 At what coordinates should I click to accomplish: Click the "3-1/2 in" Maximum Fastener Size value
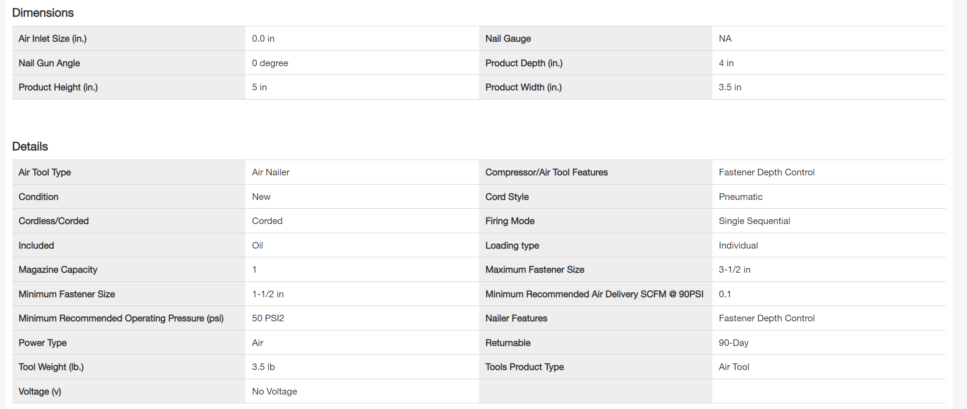[734, 270]
